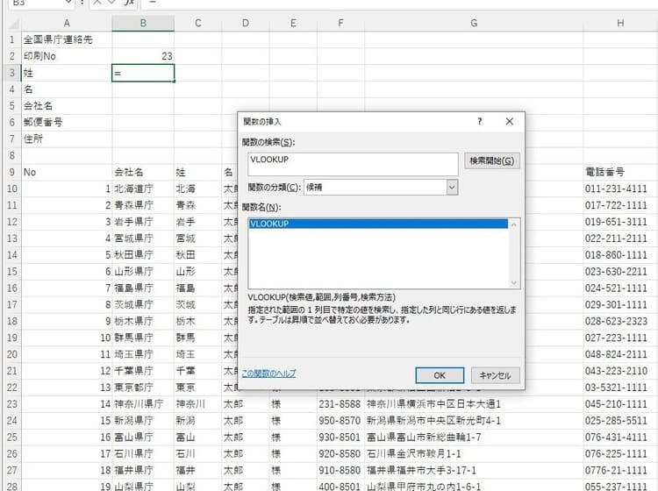This screenshot has width=658, height=491.
Task: Select column B header
Action: (x=143, y=23)
